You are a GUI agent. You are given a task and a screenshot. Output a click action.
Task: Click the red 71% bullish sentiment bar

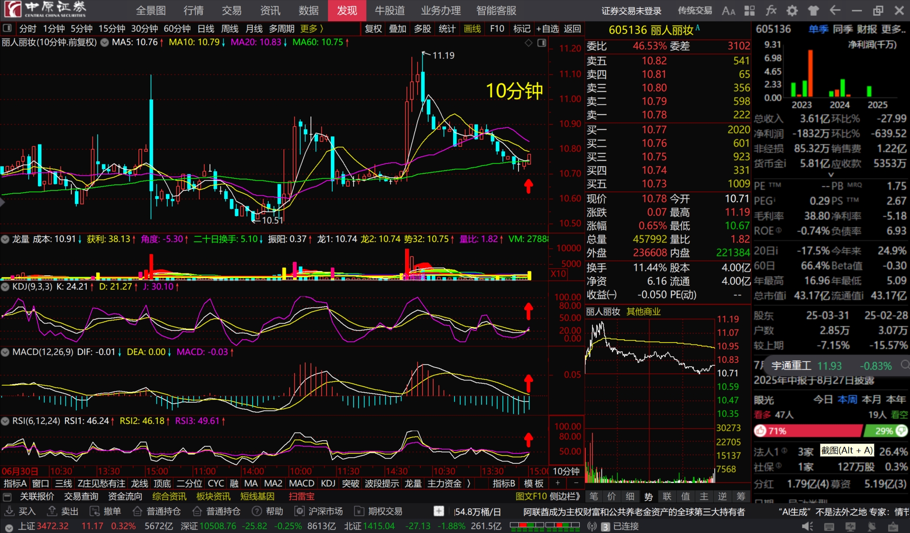[x=809, y=431]
